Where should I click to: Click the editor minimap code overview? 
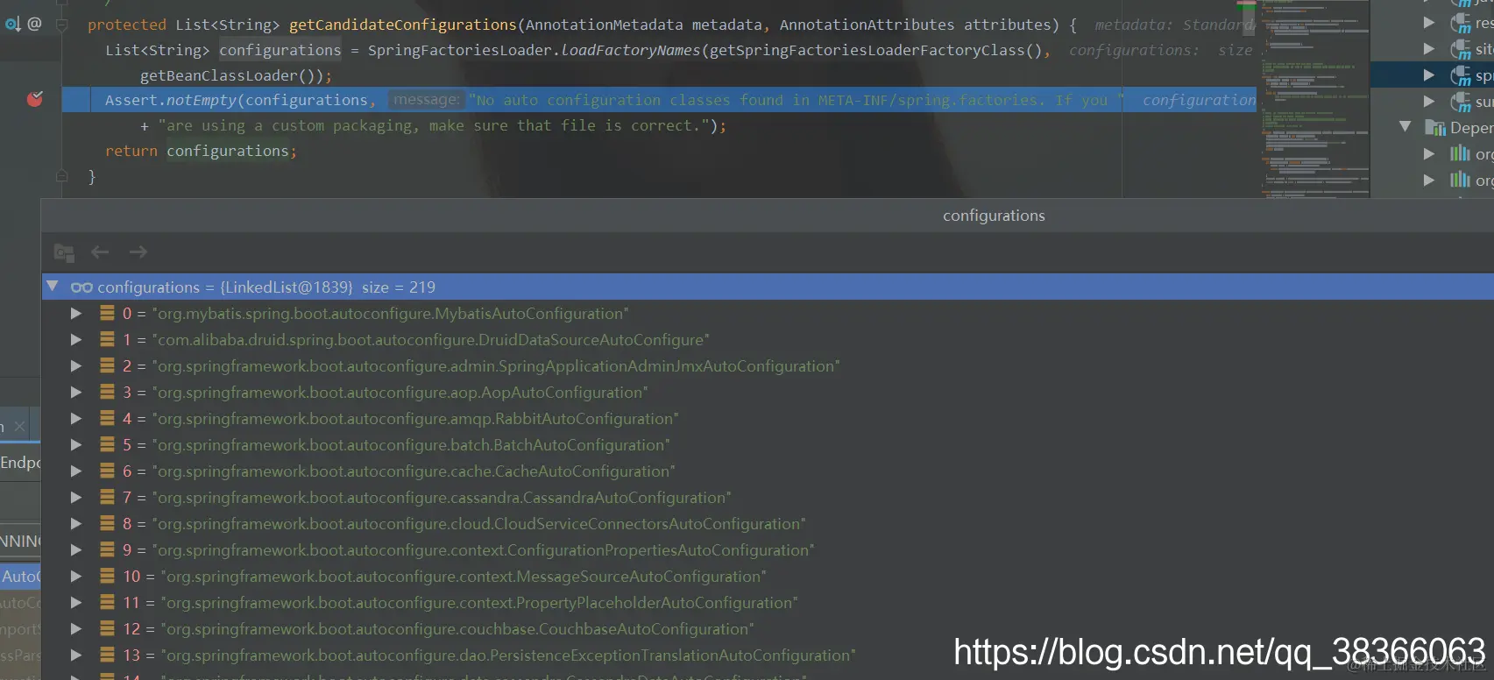click(1313, 98)
